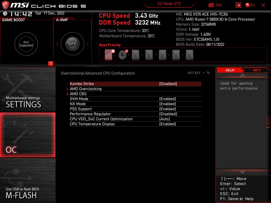271x203 pixels.
Task: Select the CPU VDD_SoC Current Optimization label
Action: 101,119
